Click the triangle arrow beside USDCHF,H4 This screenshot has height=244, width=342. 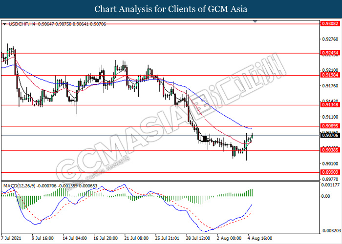[x=4, y=23]
